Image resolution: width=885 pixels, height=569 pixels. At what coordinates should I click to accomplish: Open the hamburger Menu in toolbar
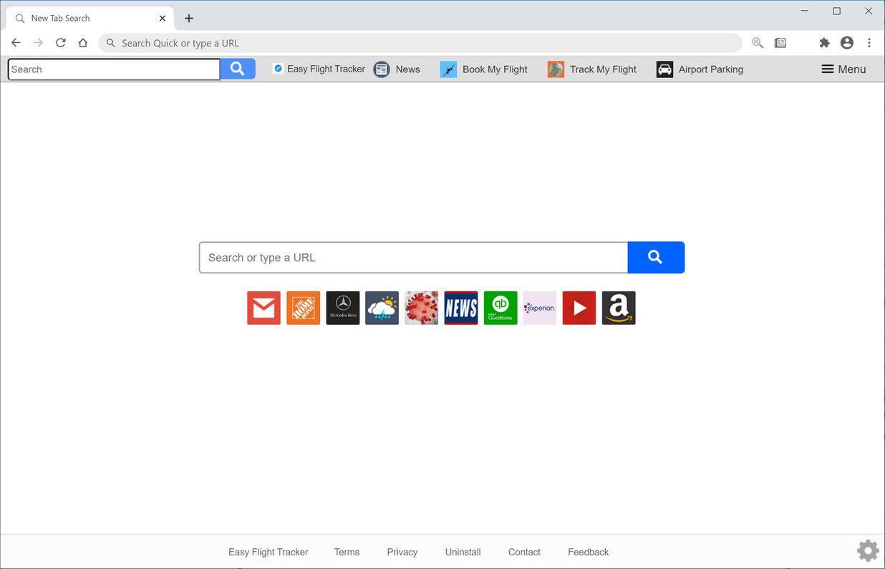[x=843, y=69]
